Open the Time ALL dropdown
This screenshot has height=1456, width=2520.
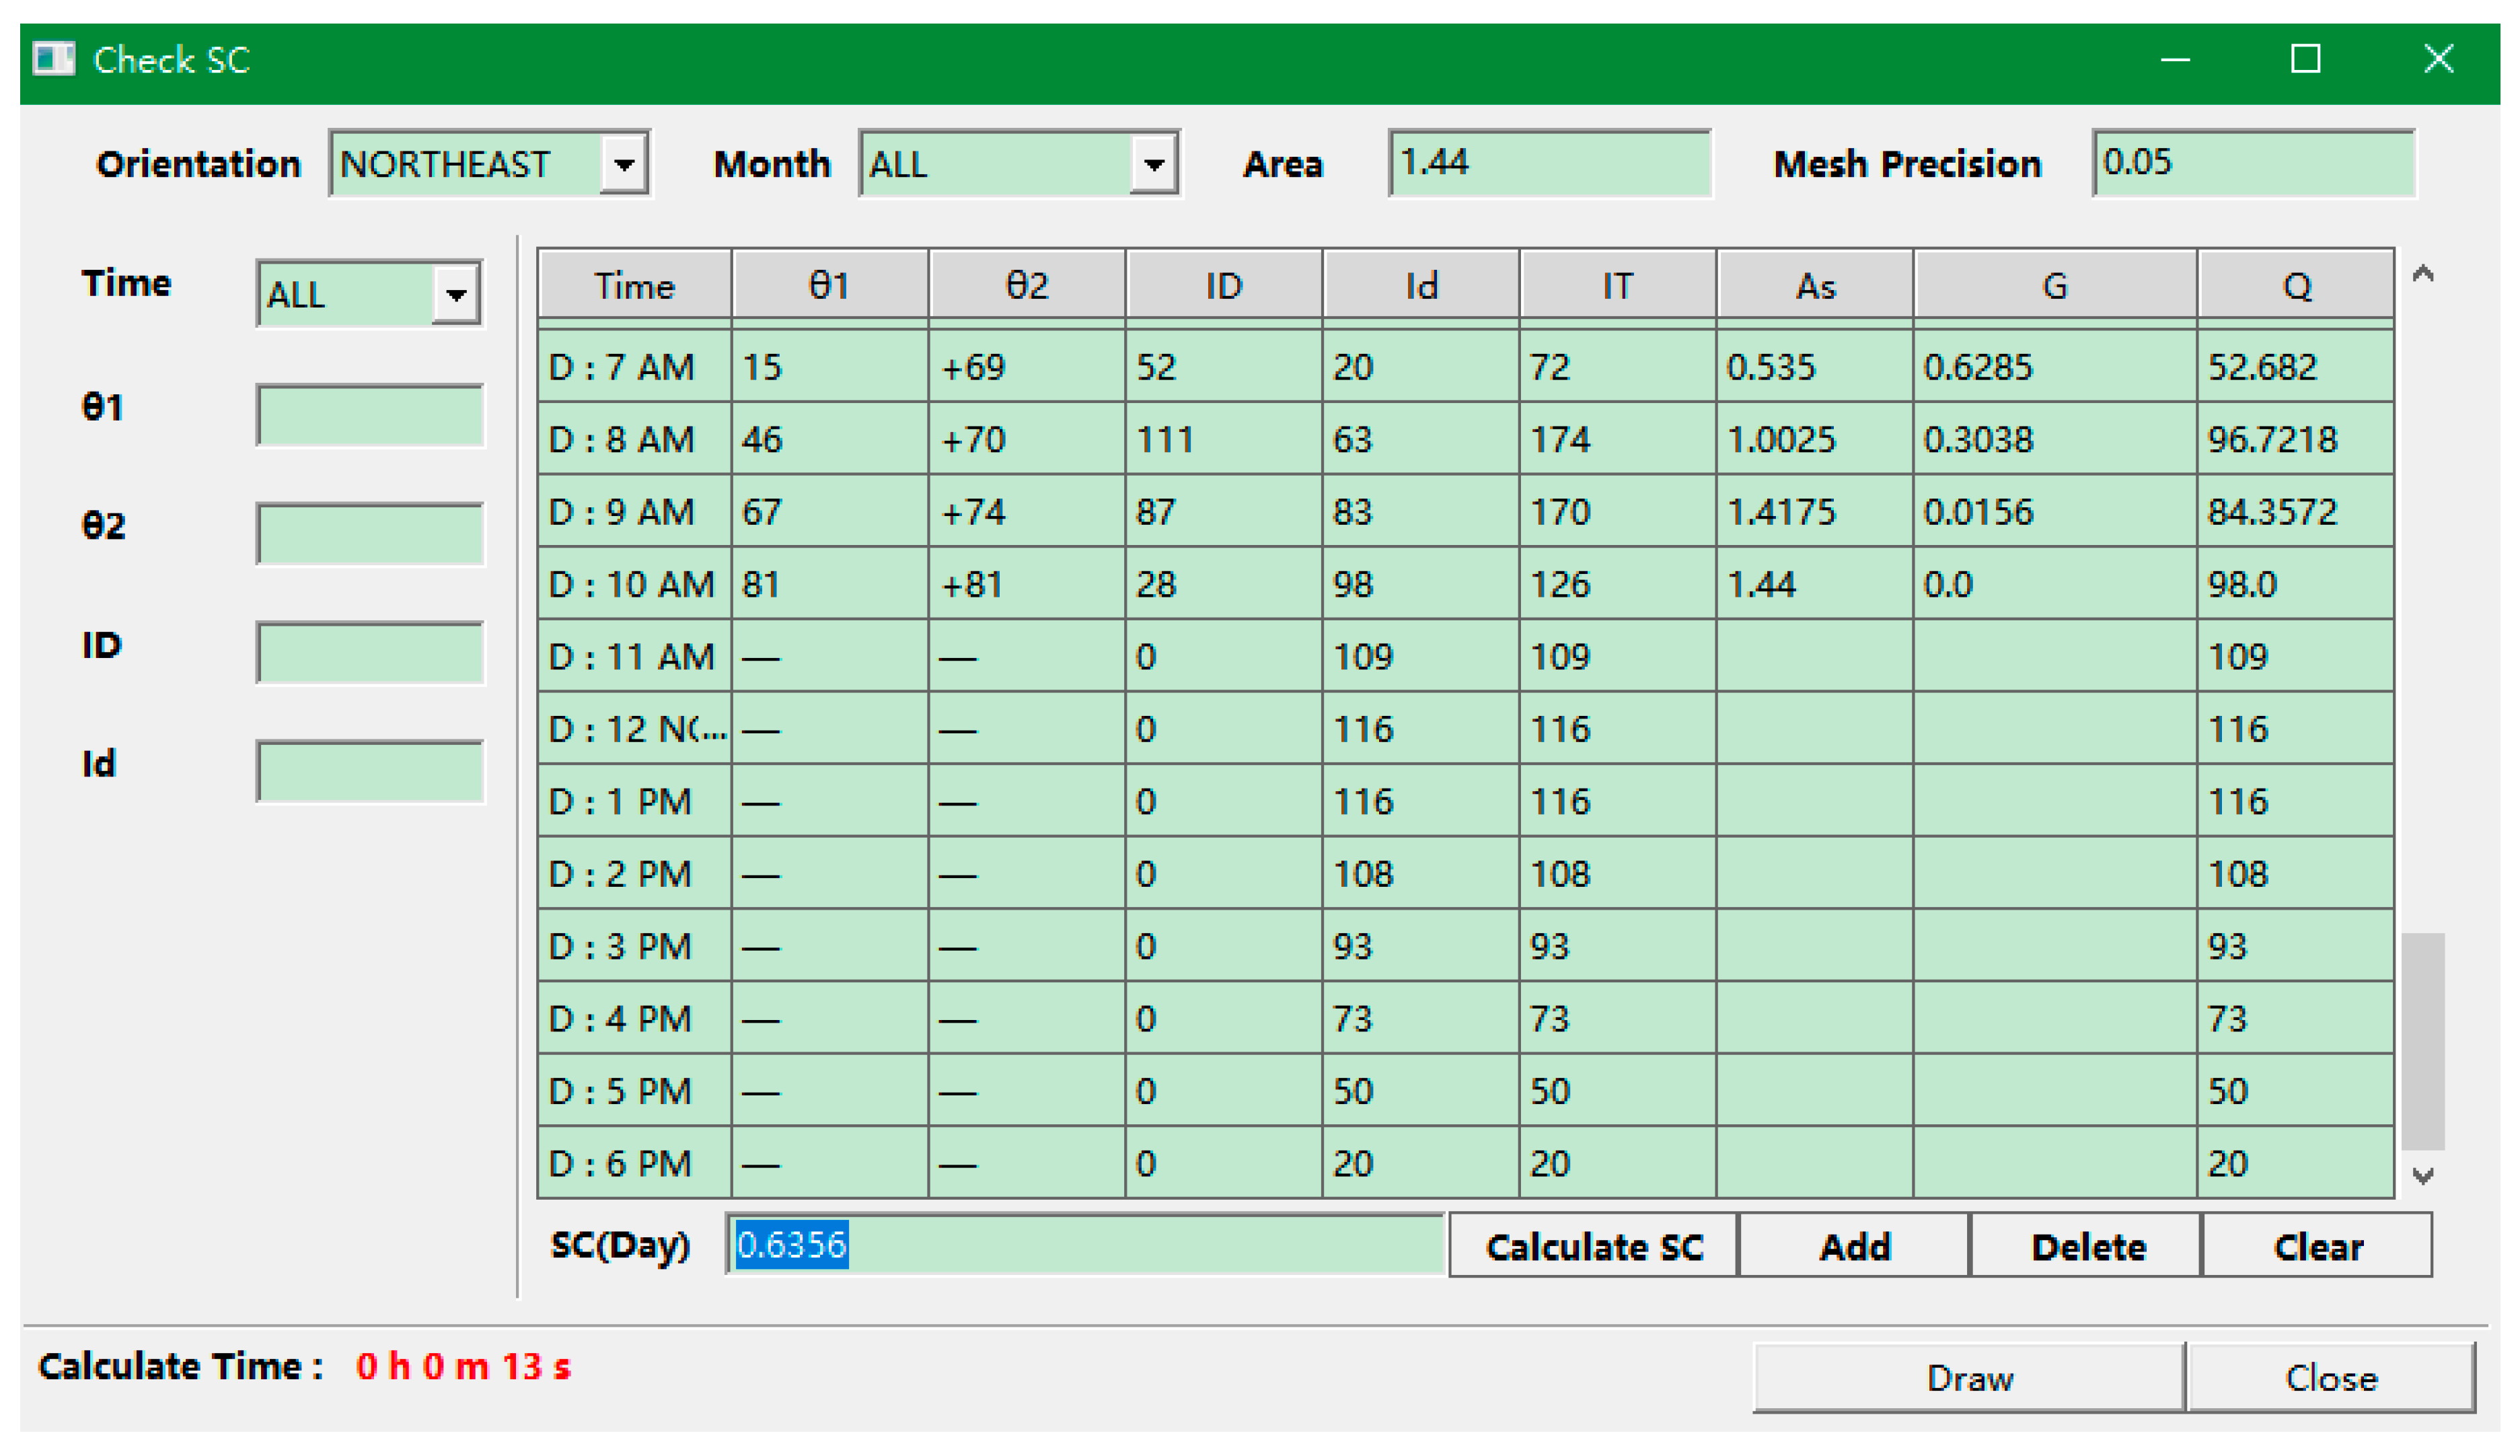point(456,294)
